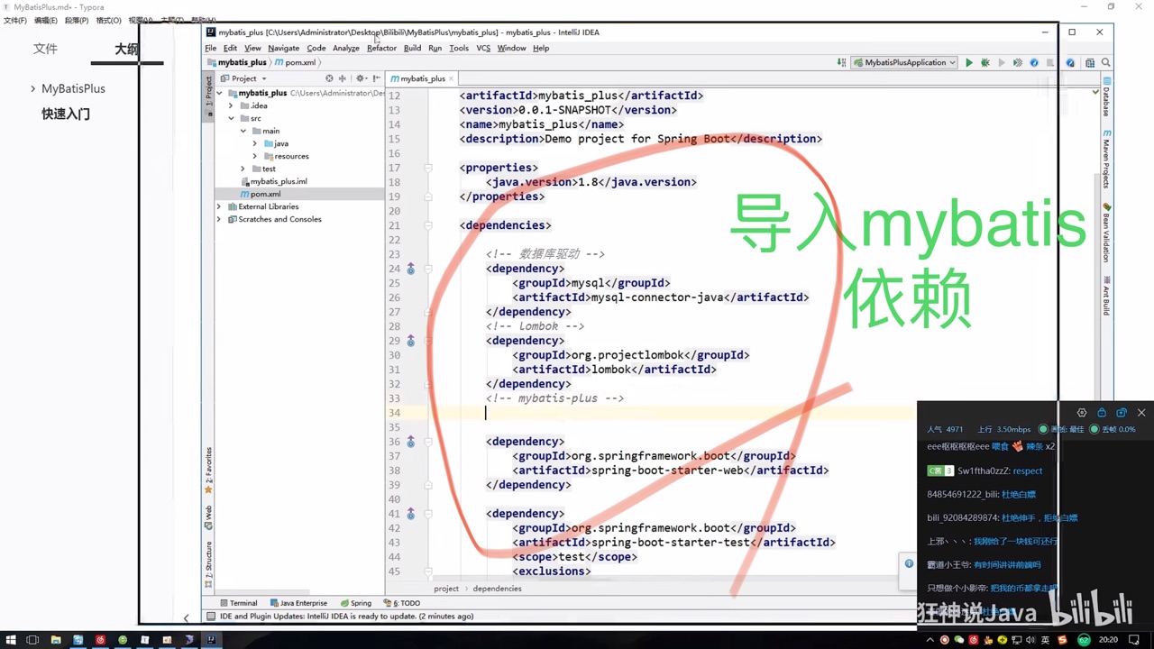Open Task View on Windows taskbar
This screenshot has height=649, width=1154.
pos(32,640)
